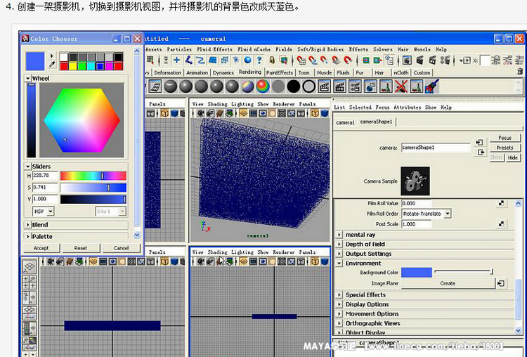Expand the Blend section
527x357 pixels.
[28, 225]
